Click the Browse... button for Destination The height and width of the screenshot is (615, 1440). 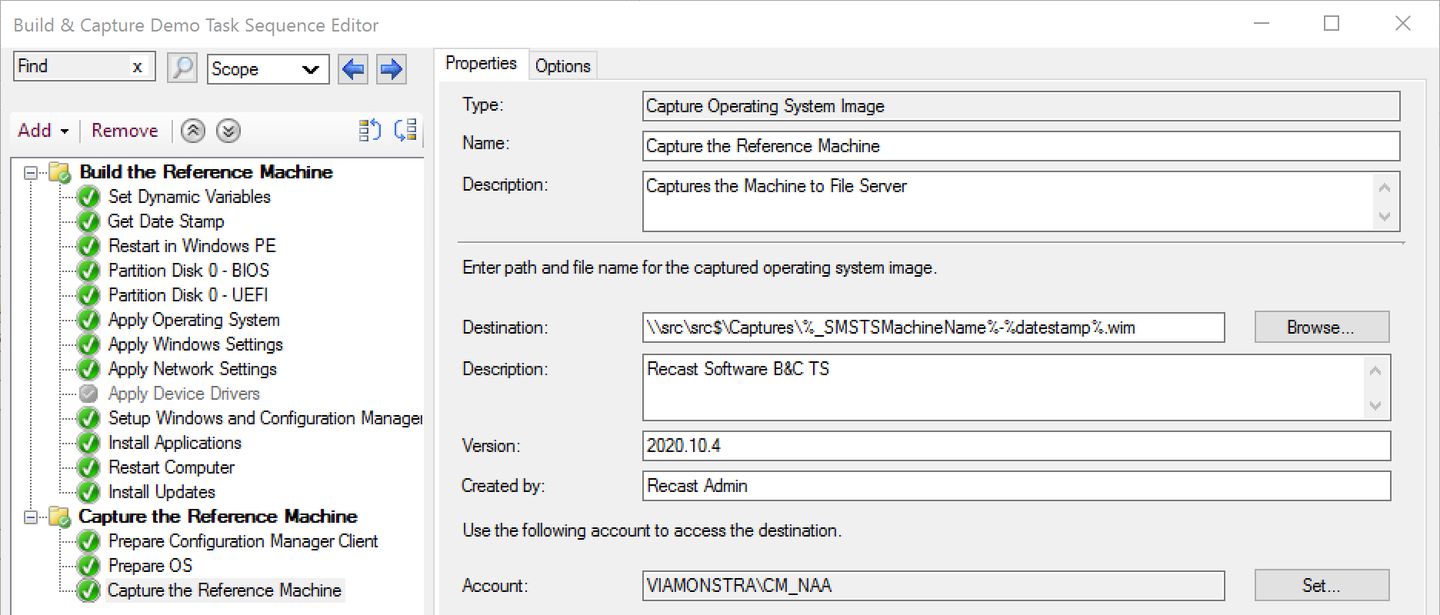[1321, 327]
